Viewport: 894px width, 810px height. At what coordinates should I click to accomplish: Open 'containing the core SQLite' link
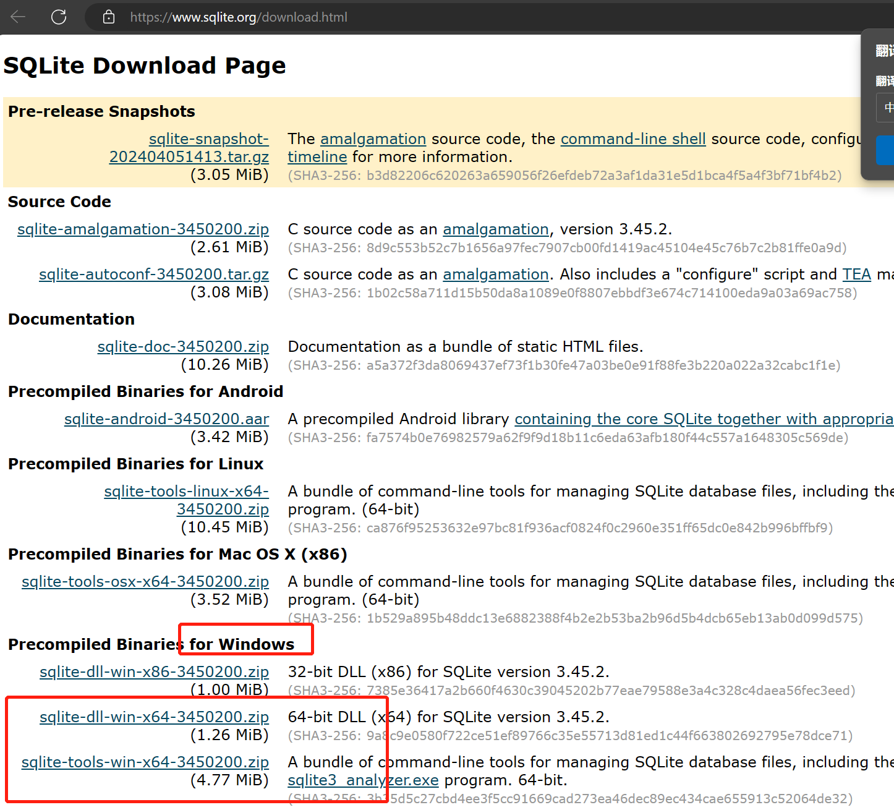pos(704,419)
